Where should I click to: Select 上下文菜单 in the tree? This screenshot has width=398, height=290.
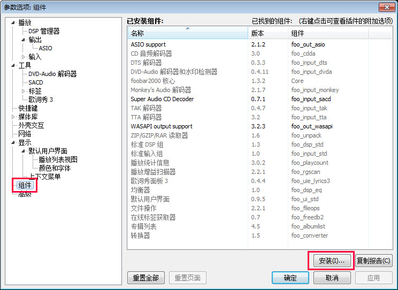point(45,177)
